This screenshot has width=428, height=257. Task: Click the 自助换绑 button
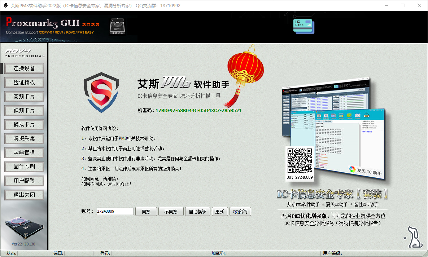[x=198, y=212]
